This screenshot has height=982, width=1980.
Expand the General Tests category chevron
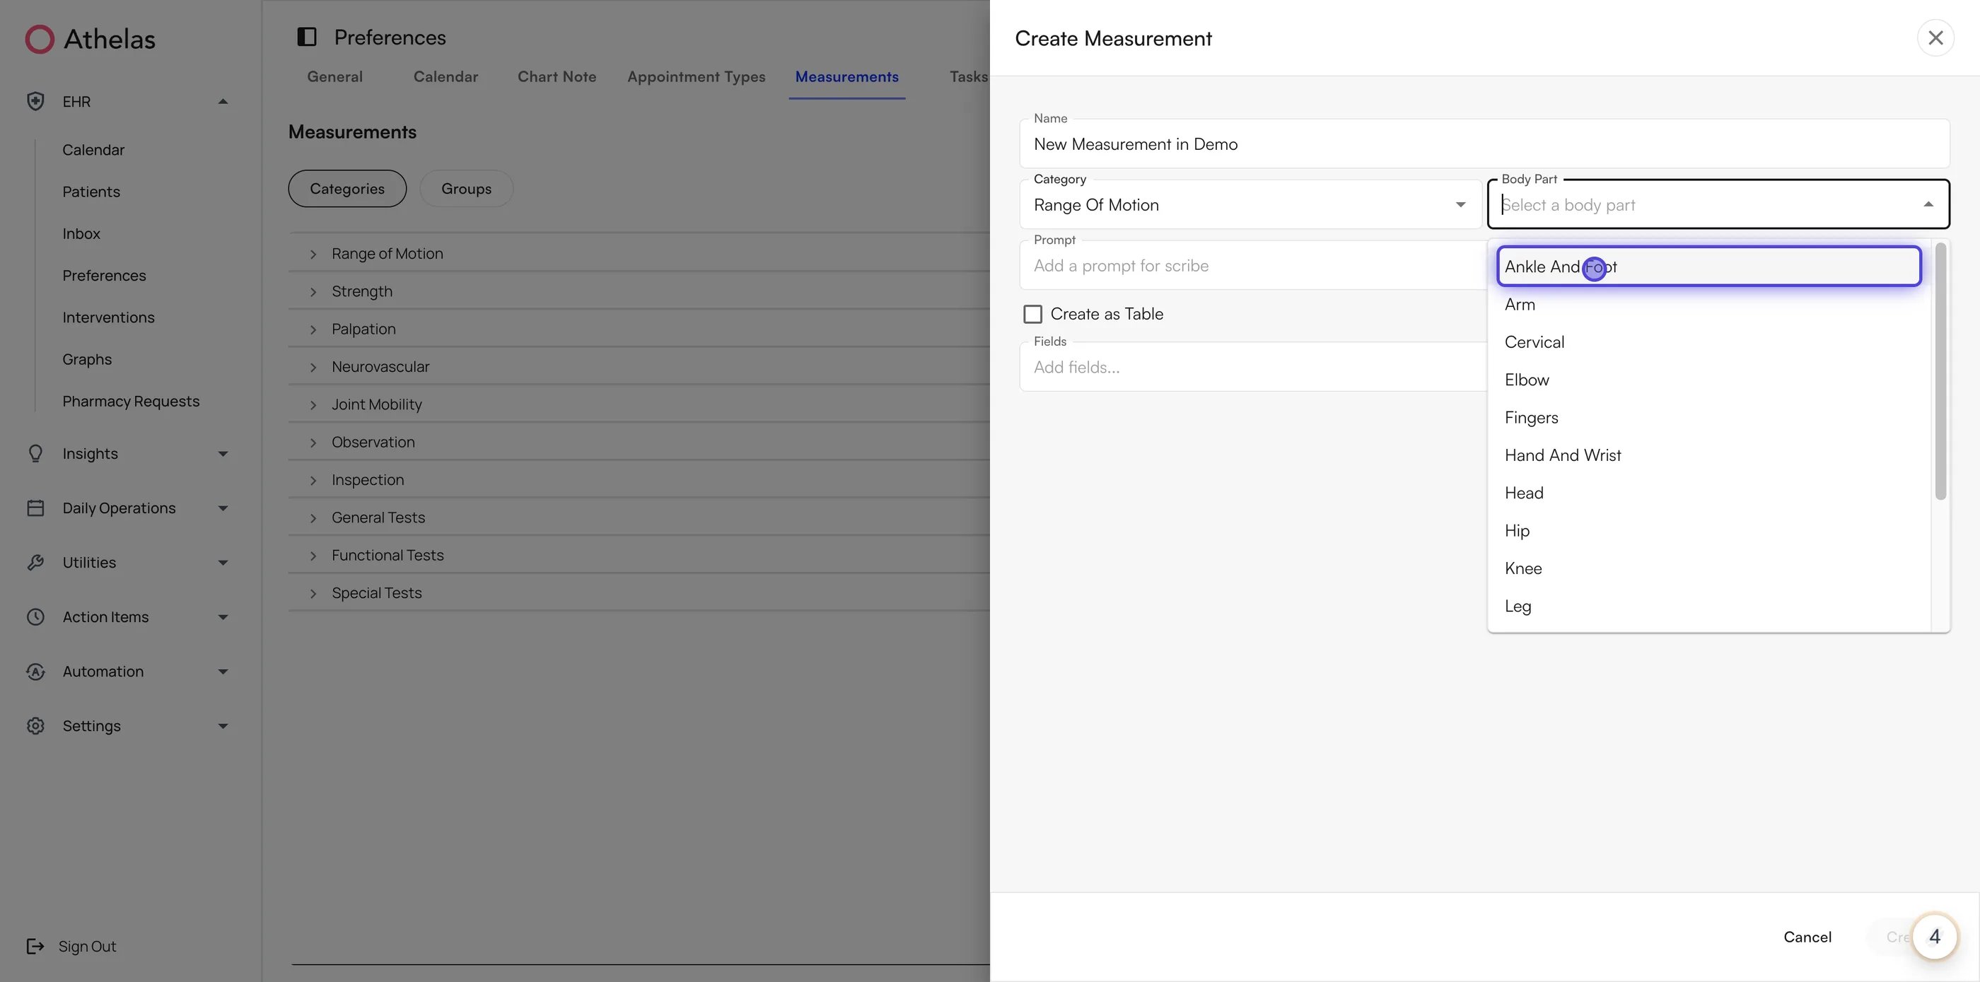pos(313,518)
